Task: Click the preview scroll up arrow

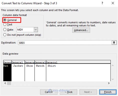Action: (113, 65)
